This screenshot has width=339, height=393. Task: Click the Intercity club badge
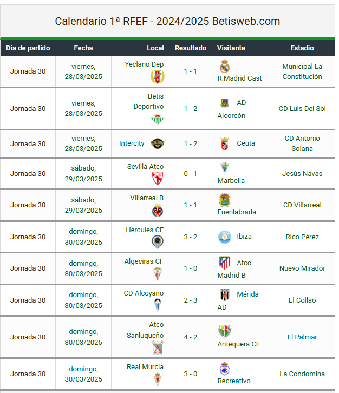(158, 143)
